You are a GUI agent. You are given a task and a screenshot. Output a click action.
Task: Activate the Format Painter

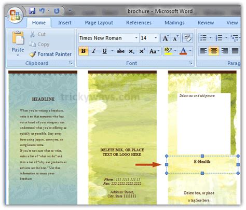point(50,54)
